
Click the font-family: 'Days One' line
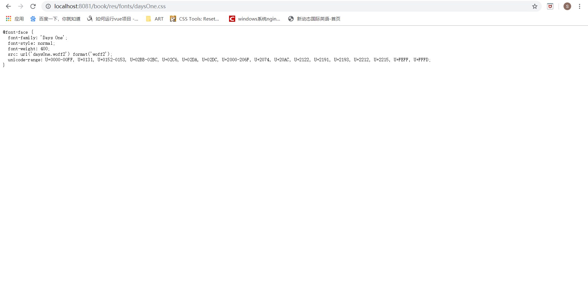tap(37, 38)
